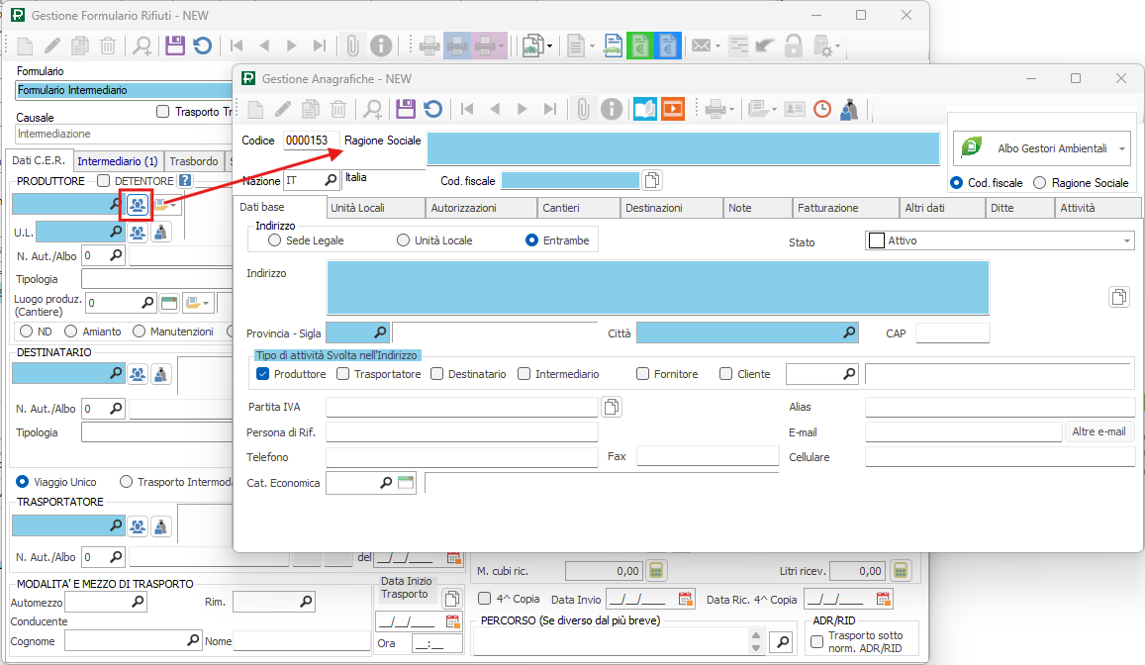1145x665 pixels.
Task: Select the Ragione Sociale search radio option
Action: tap(1039, 183)
